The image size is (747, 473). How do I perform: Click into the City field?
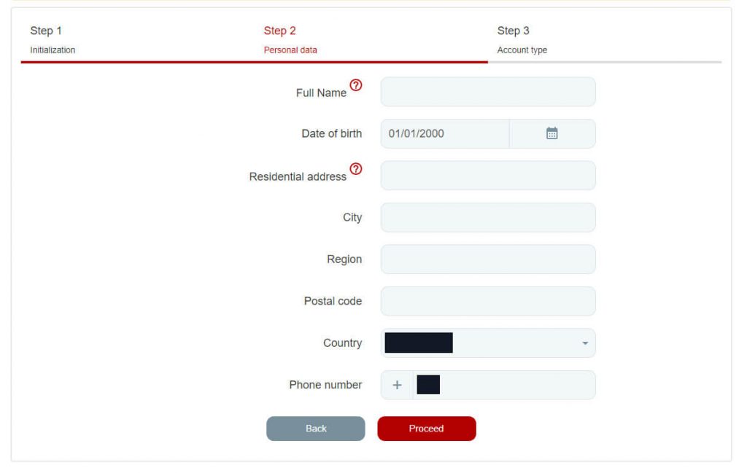click(487, 217)
